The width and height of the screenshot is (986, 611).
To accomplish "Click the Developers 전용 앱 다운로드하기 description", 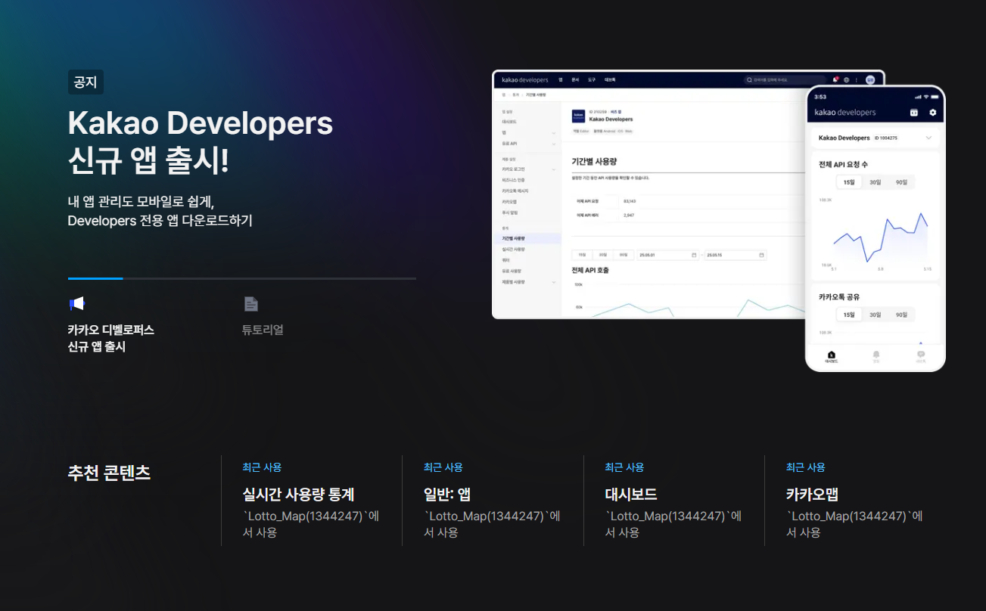I will point(160,211).
